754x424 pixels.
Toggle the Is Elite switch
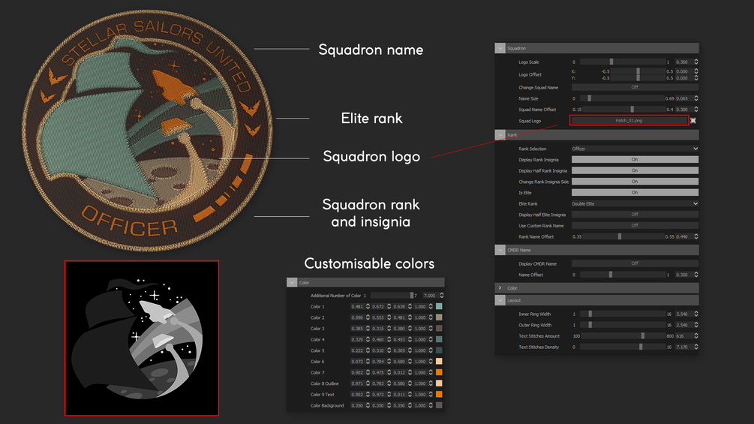[x=635, y=192]
